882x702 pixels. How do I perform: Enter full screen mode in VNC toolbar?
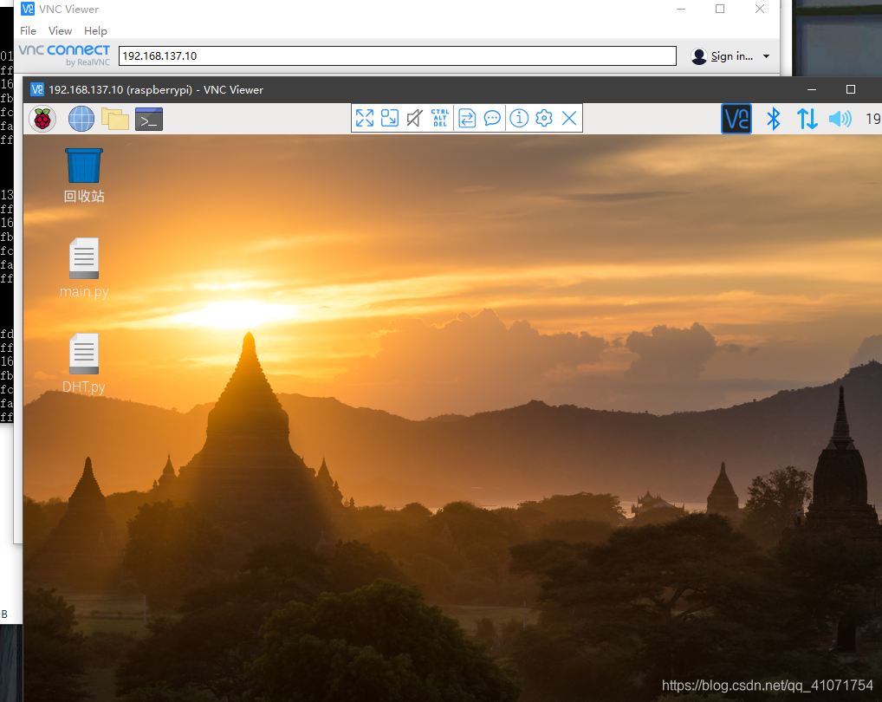pyautogui.click(x=365, y=118)
